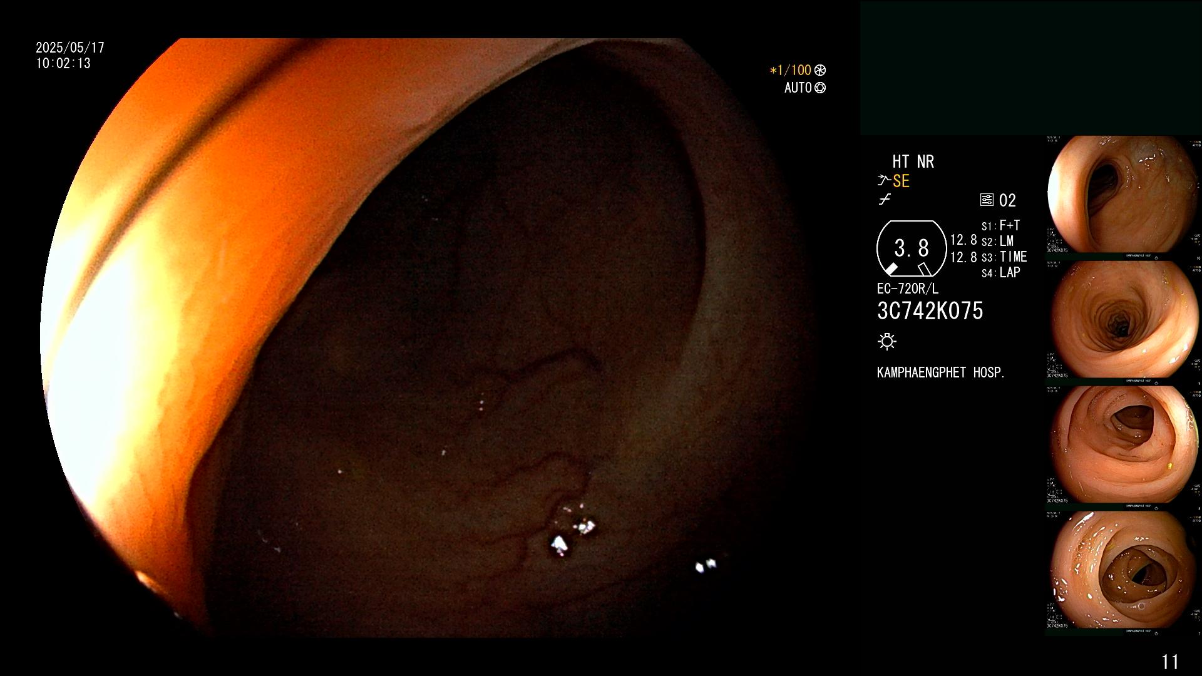Click the tone curve icon below SE
Screen dimensions: 1202x676
coord(885,200)
